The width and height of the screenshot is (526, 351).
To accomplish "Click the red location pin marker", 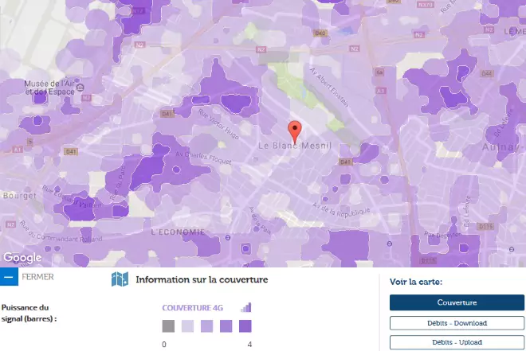I will (x=295, y=131).
